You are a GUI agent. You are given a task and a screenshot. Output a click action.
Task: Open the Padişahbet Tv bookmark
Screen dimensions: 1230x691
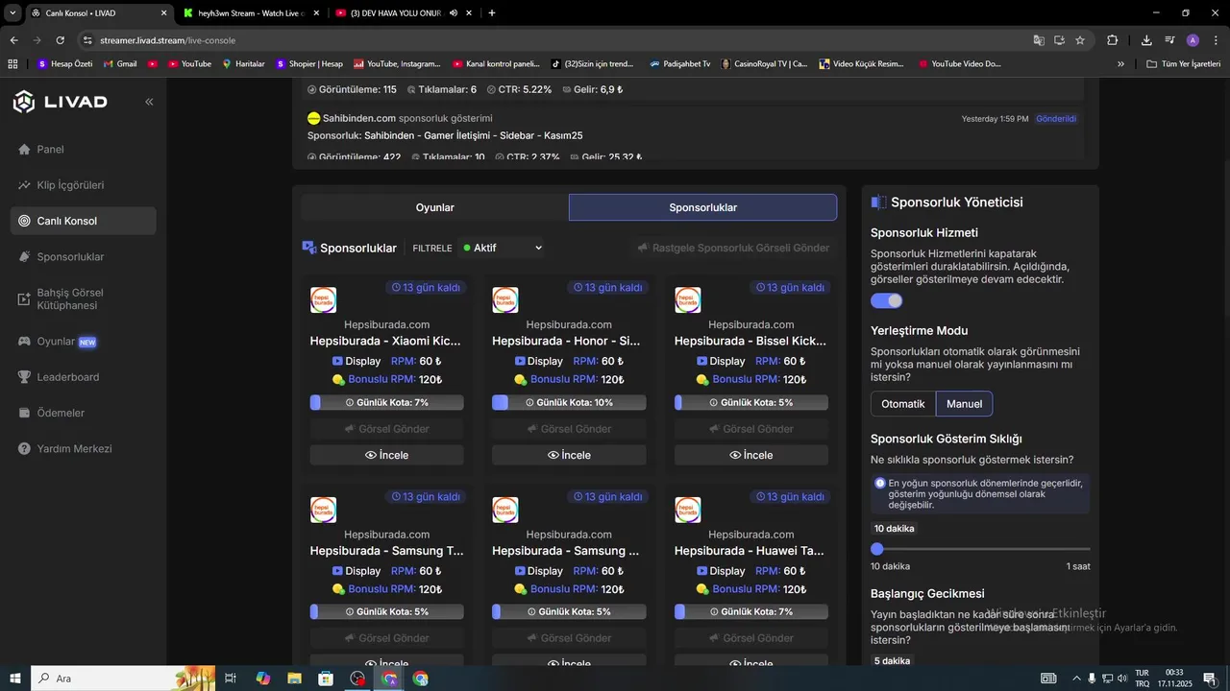pos(679,64)
